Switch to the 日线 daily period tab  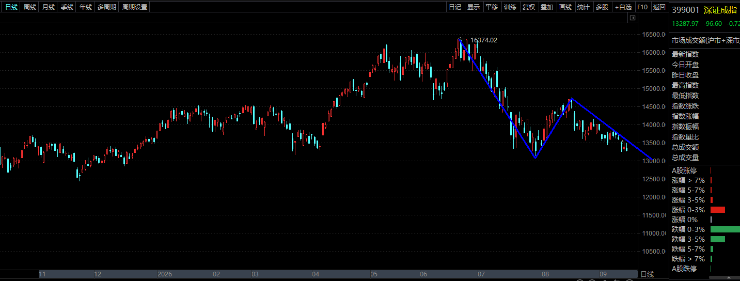coord(11,7)
